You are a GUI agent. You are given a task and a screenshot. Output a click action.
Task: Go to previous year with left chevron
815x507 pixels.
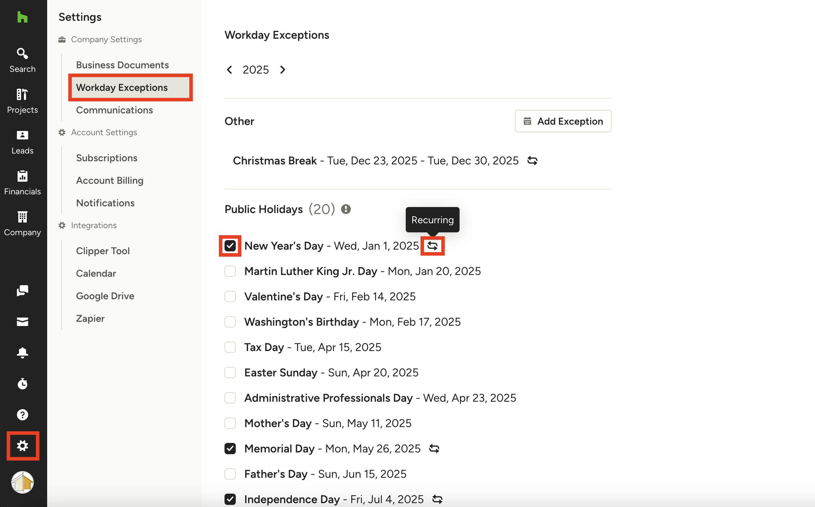[229, 70]
